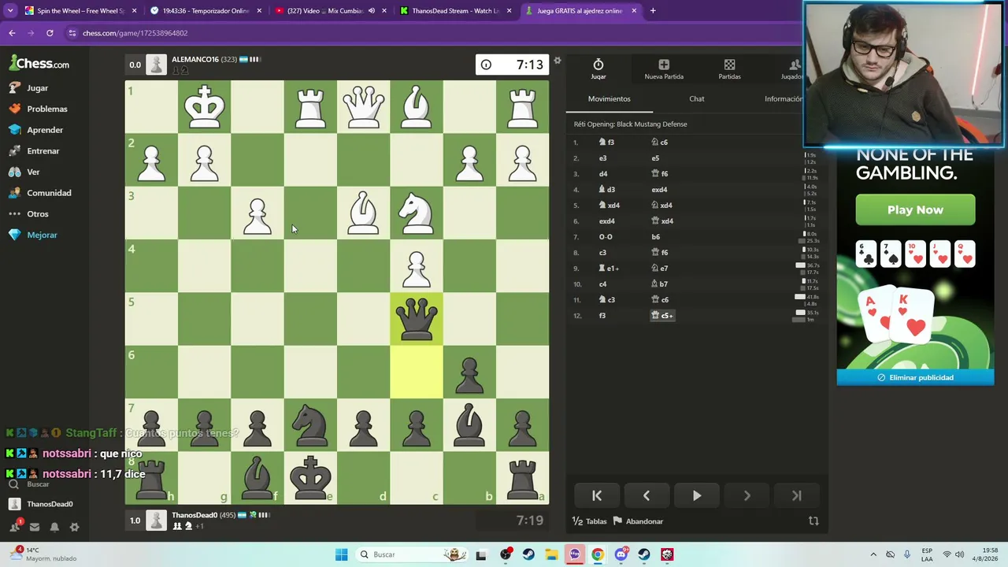The height and width of the screenshot is (567, 1008).
Task: Open ThanosDead0 profile in sidebar
Action: pos(41,504)
